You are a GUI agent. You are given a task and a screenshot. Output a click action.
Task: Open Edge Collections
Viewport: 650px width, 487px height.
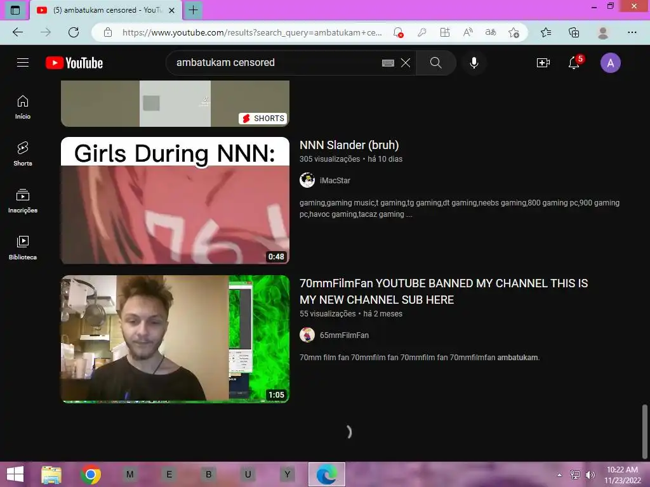click(574, 32)
